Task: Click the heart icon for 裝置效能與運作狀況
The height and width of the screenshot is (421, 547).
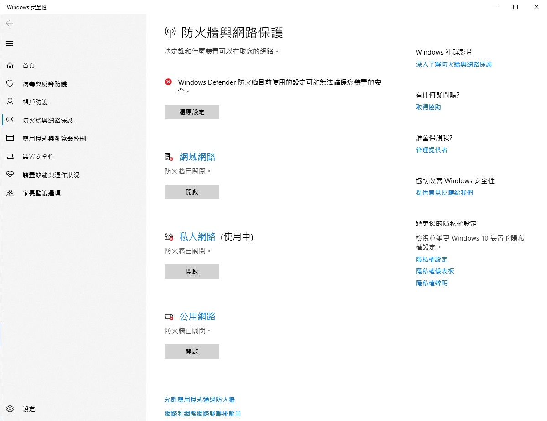Action: 10,175
